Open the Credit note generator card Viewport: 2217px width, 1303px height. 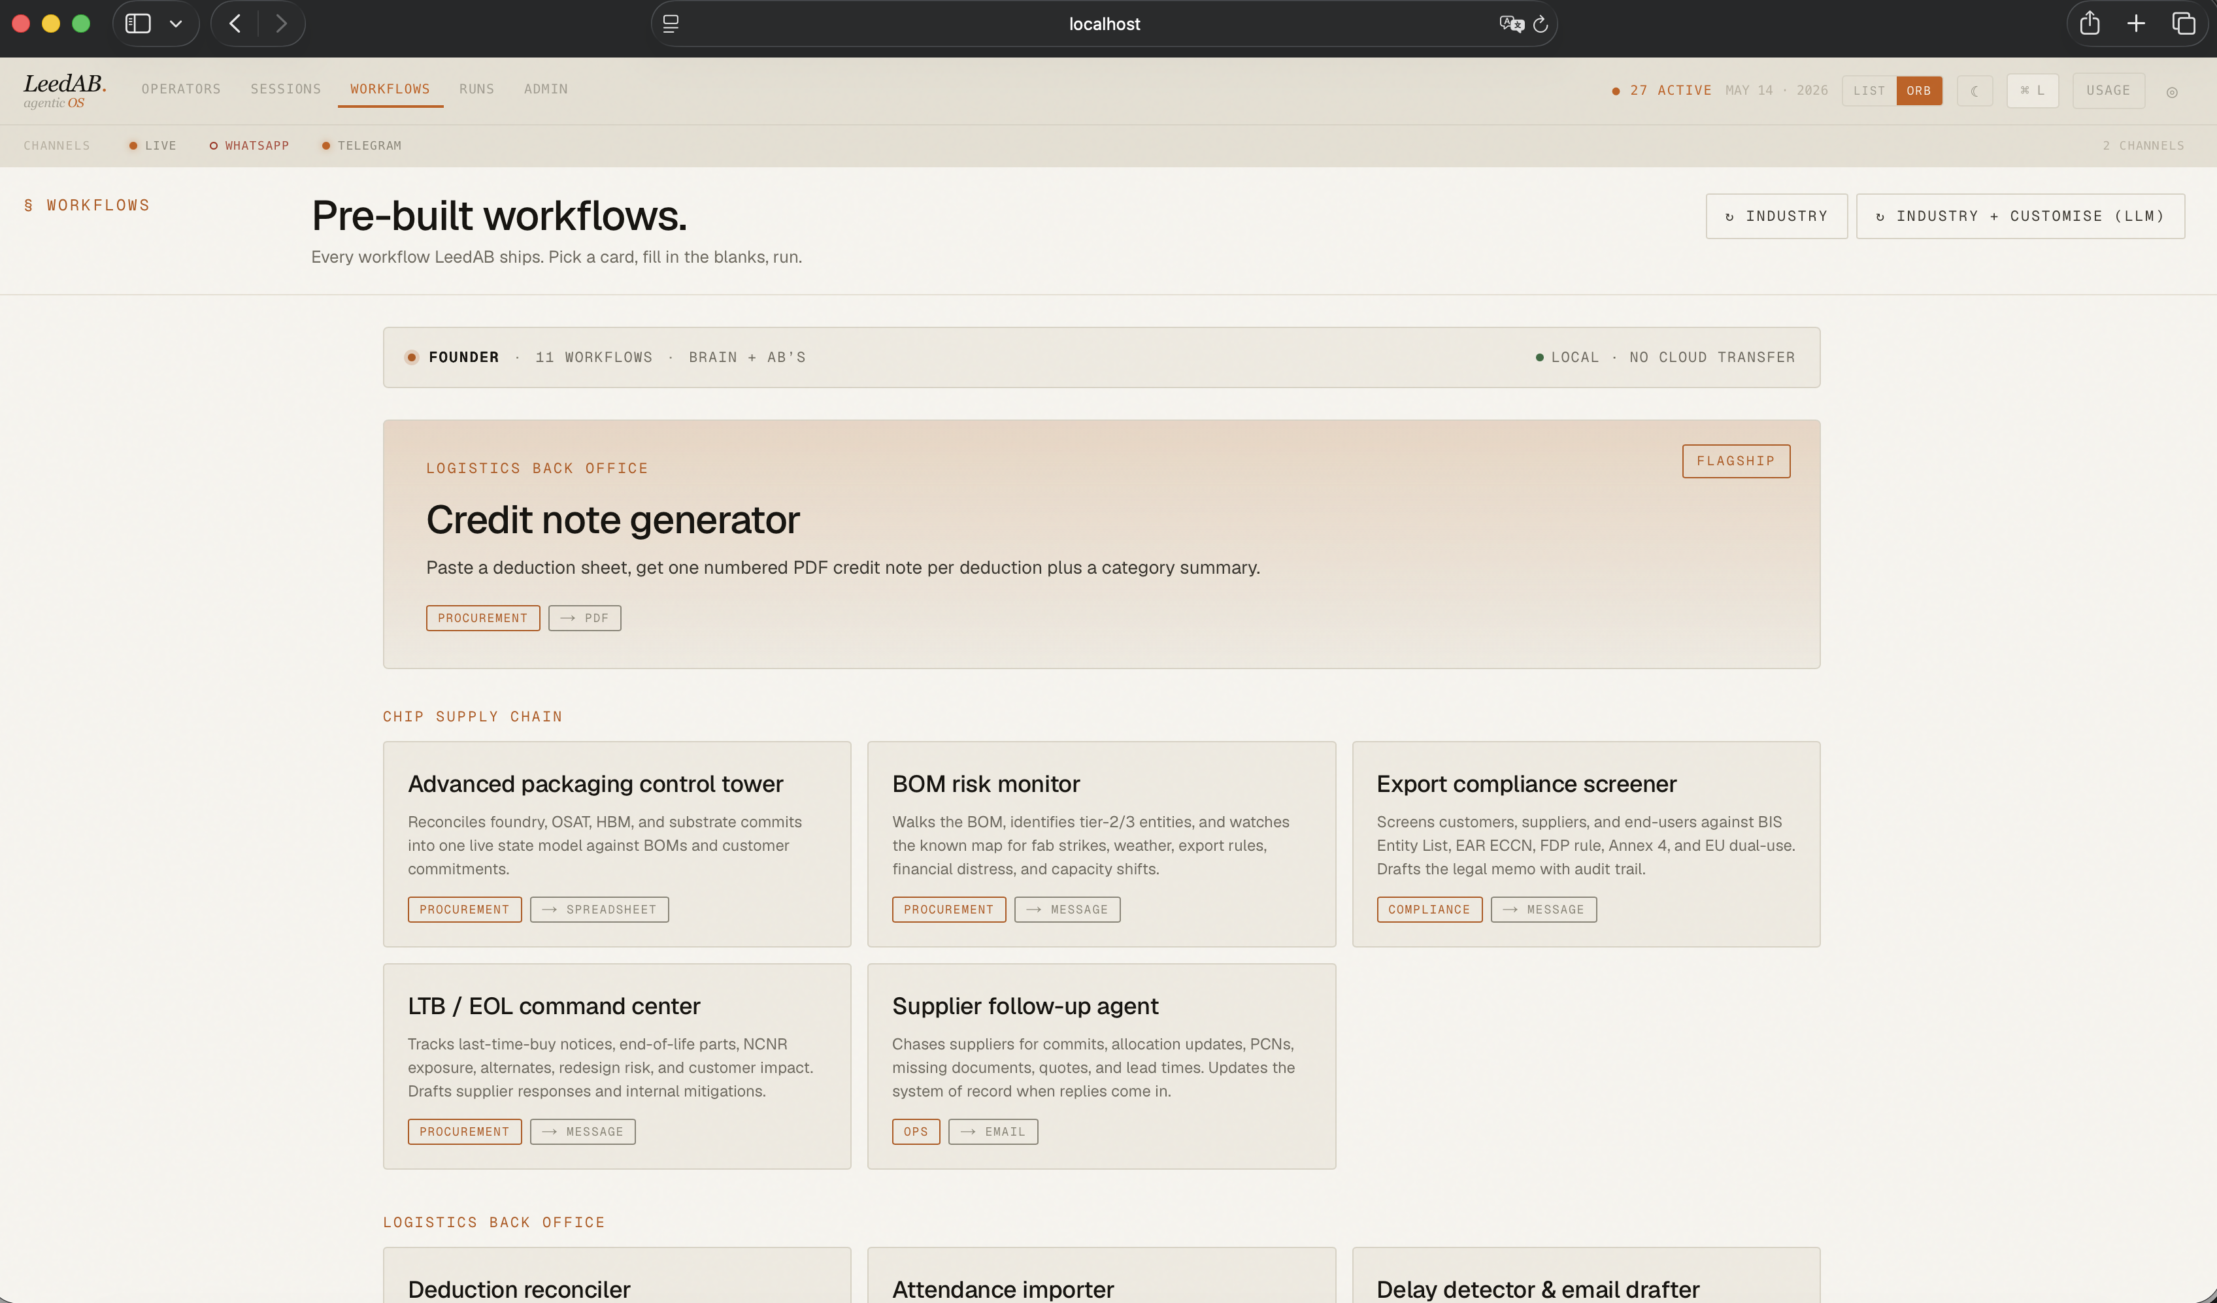(1101, 544)
